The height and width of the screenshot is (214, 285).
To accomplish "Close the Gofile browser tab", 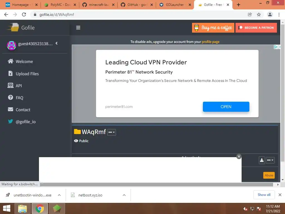I will coord(228,5).
